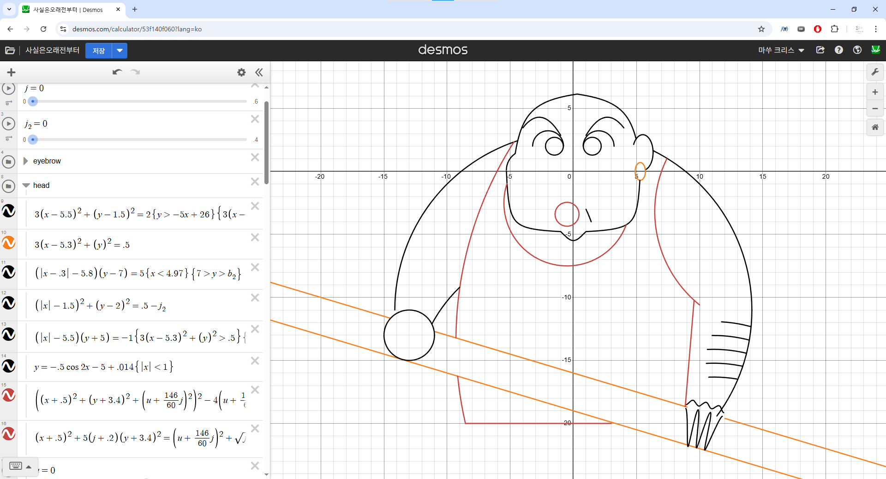
Task: Open the help question mark
Action: (838, 50)
